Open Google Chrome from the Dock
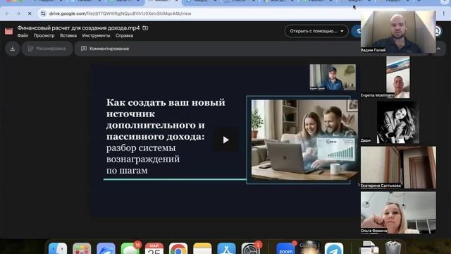The image size is (451, 254). tap(178, 249)
